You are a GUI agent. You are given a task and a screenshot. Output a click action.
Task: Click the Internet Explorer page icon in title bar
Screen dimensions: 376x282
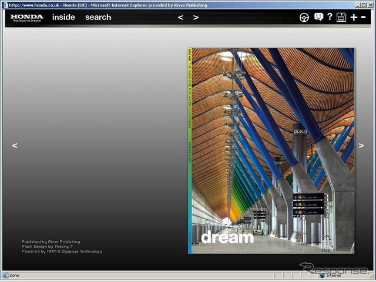[x=5, y=5]
